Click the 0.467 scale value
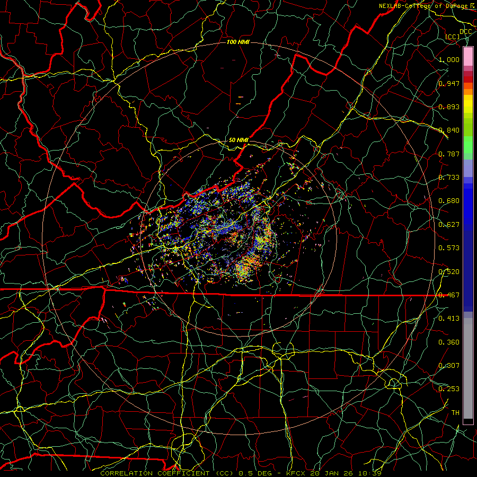The height and width of the screenshot is (477, 477). [449, 295]
